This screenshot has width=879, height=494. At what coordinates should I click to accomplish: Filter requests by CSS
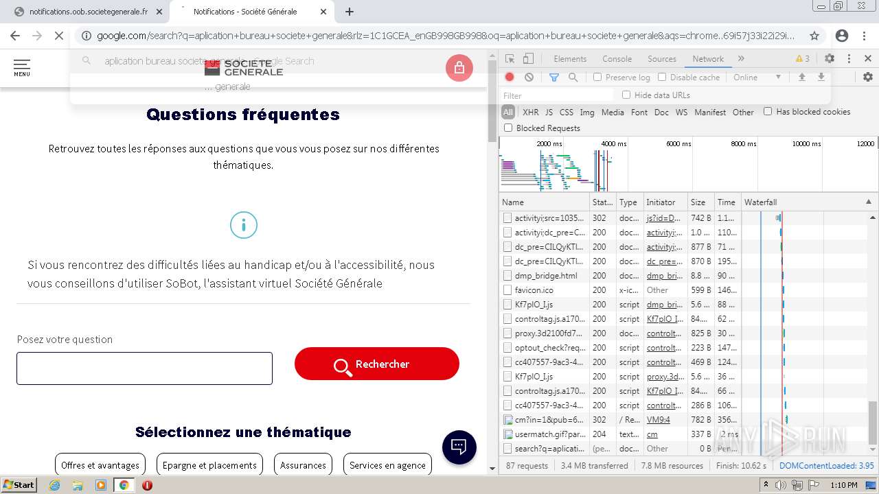tap(567, 112)
